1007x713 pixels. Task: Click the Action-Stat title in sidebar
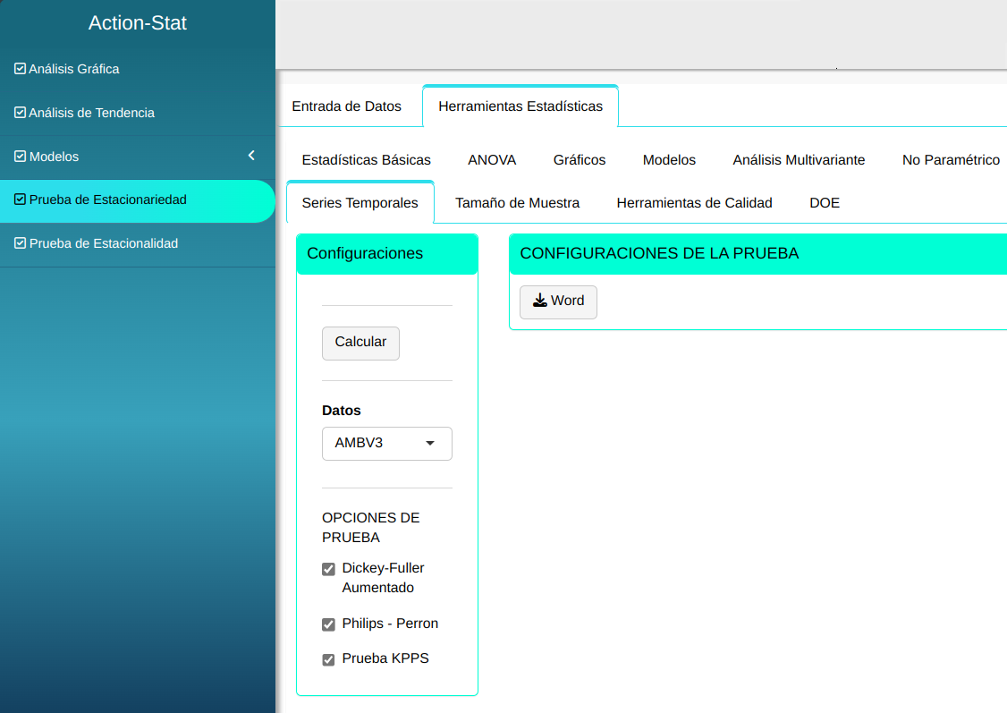point(138,23)
